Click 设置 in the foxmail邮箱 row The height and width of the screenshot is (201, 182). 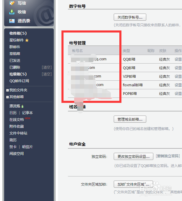point(178,85)
